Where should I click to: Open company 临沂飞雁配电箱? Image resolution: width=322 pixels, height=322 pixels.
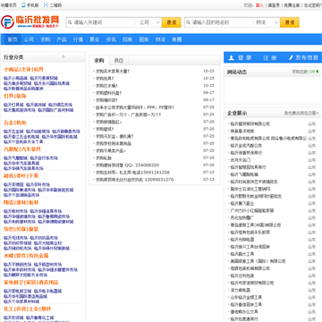[244, 174]
